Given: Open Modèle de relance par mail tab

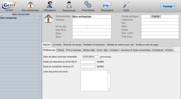Looking at the screenshot, I should (120, 45).
